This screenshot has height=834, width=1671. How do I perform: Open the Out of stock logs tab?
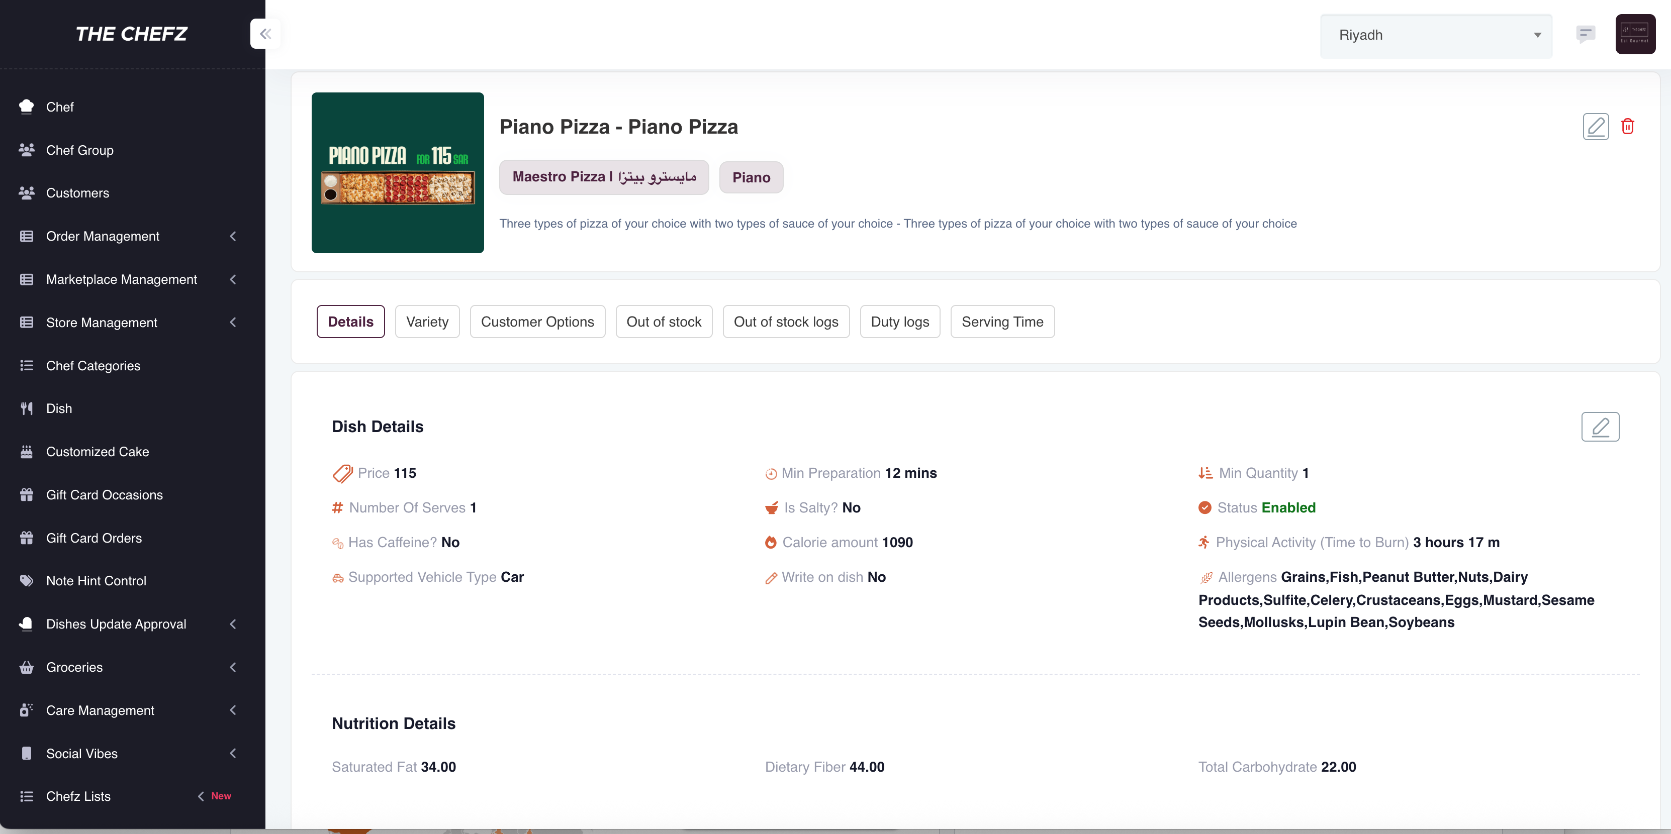click(786, 322)
